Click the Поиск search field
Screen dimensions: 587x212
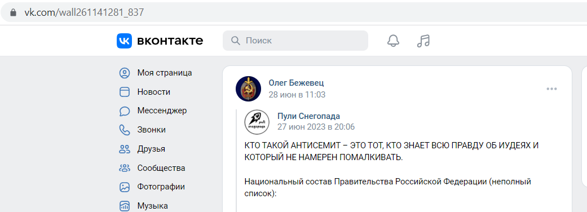click(295, 41)
